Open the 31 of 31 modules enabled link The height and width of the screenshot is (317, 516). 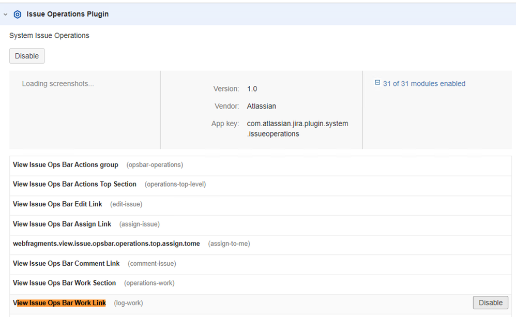point(424,84)
